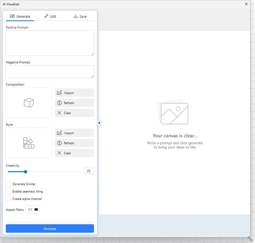Enable the Generate Similar checkbox
The width and height of the screenshot is (255, 243).
pyautogui.click(x=8, y=184)
